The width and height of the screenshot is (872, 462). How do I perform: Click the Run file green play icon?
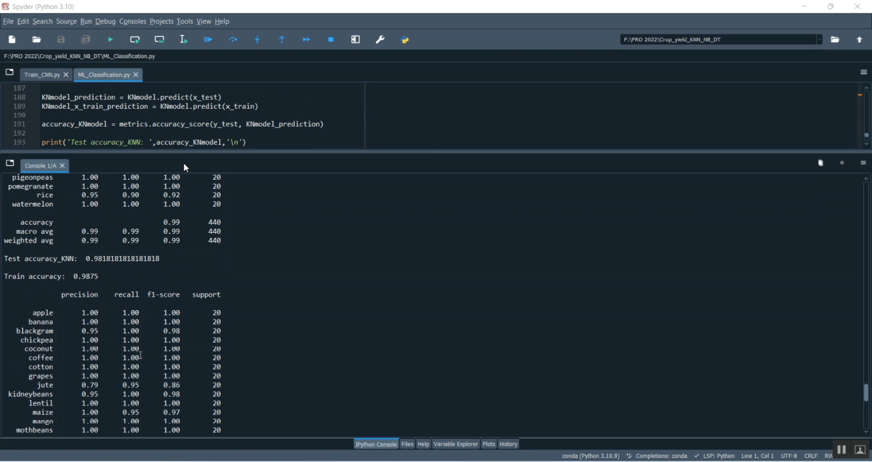click(x=110, y=40)
